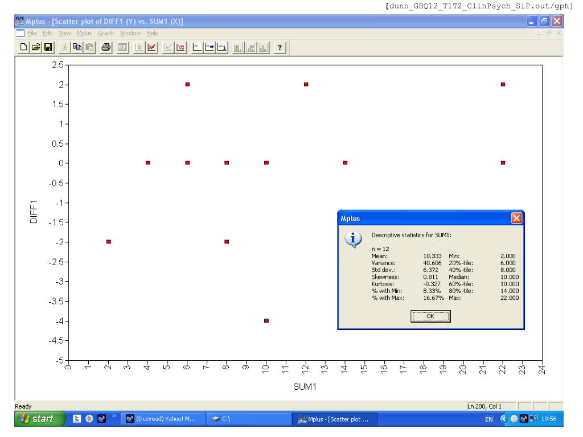Viewport: 583px width, 437px height.
Task: Open the Edit menu
Action: (48, 33)
